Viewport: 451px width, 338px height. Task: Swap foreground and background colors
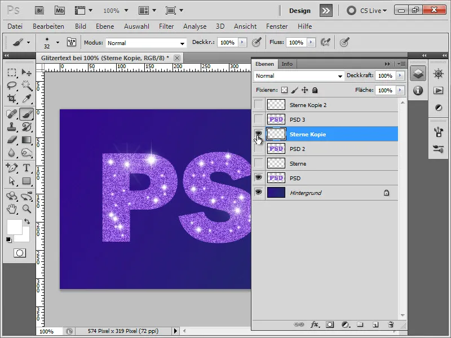point(27,221)
